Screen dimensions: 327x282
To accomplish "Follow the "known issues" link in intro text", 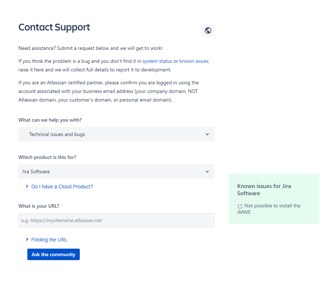I will click(x=194, y=61).
